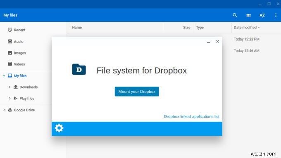This screenshot has height=158, width=281.
Task: Open Videos in sidebar
Action: tap(19, 64)
